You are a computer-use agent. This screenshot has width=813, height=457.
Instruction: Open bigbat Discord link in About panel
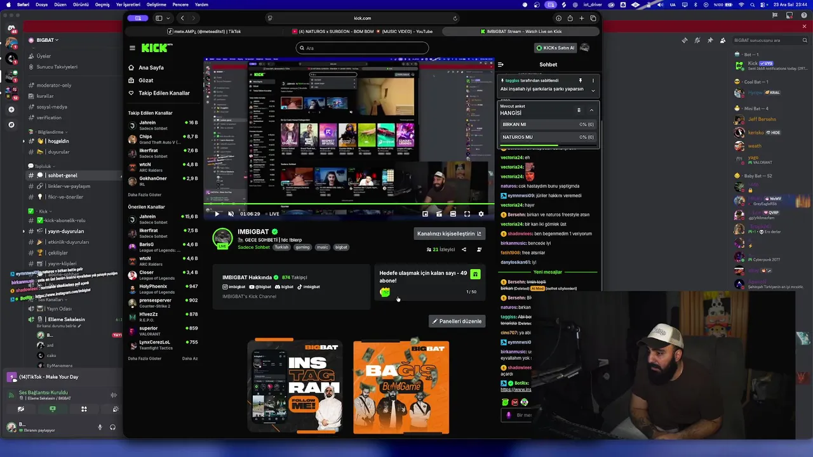click(x=284, y=287)
